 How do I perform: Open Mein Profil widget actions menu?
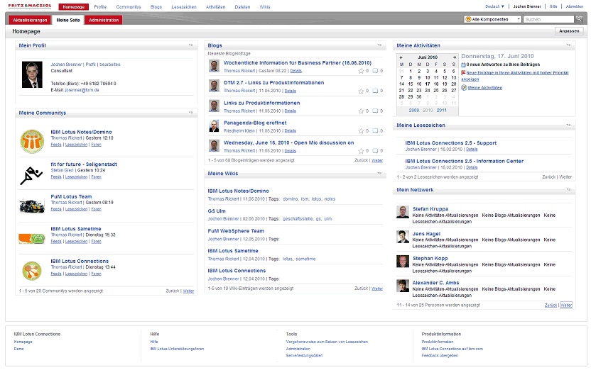click(x=190, y=45)
